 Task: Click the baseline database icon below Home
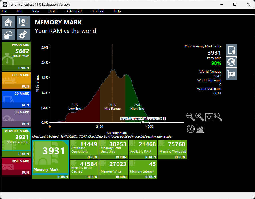tap(8, 34)
